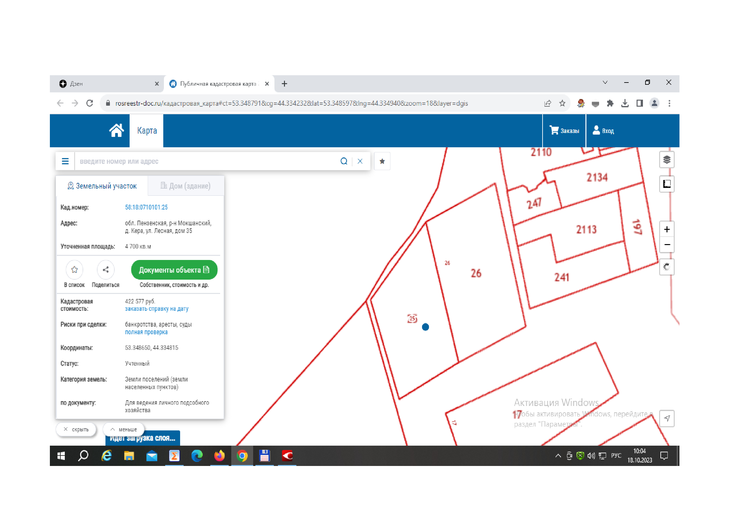Toggle the Chrome side panel

coord(639,103)
